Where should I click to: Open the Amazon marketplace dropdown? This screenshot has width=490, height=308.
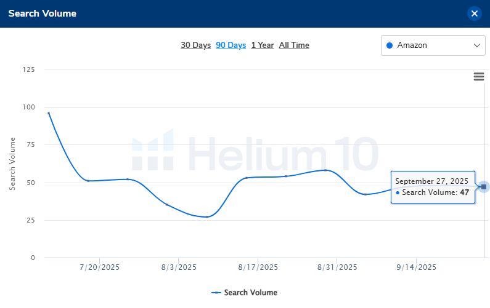433,45
